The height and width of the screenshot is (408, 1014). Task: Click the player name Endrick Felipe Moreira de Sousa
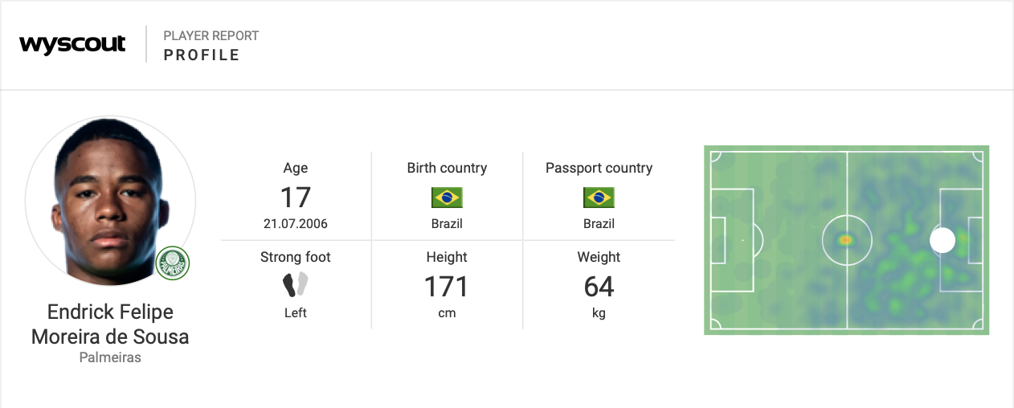click(110, 324)
